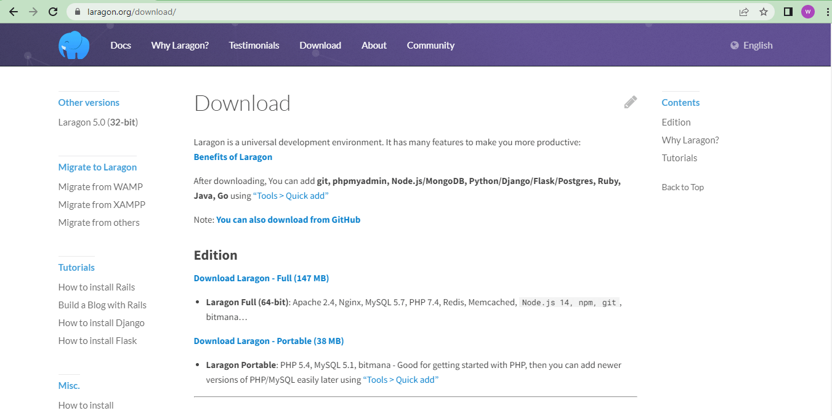The image size is (832, 416).
Task: Open How to install Flask link
Action: 97,341
